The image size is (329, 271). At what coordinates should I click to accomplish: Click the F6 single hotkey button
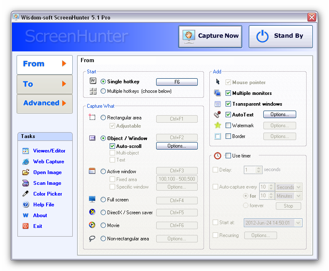tap(177, 82)
